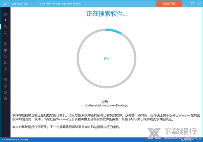Click the circular refresh arrows sidebar icon
Screen dimensions: 203x142
click(x=5, y=56)
